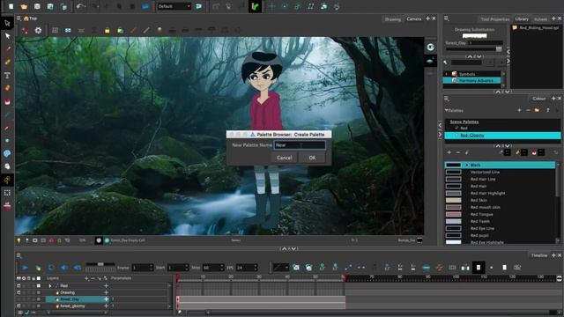Screen dimensions: 564x317
Task: Switch to the Library tab
Action: point(522,18)
